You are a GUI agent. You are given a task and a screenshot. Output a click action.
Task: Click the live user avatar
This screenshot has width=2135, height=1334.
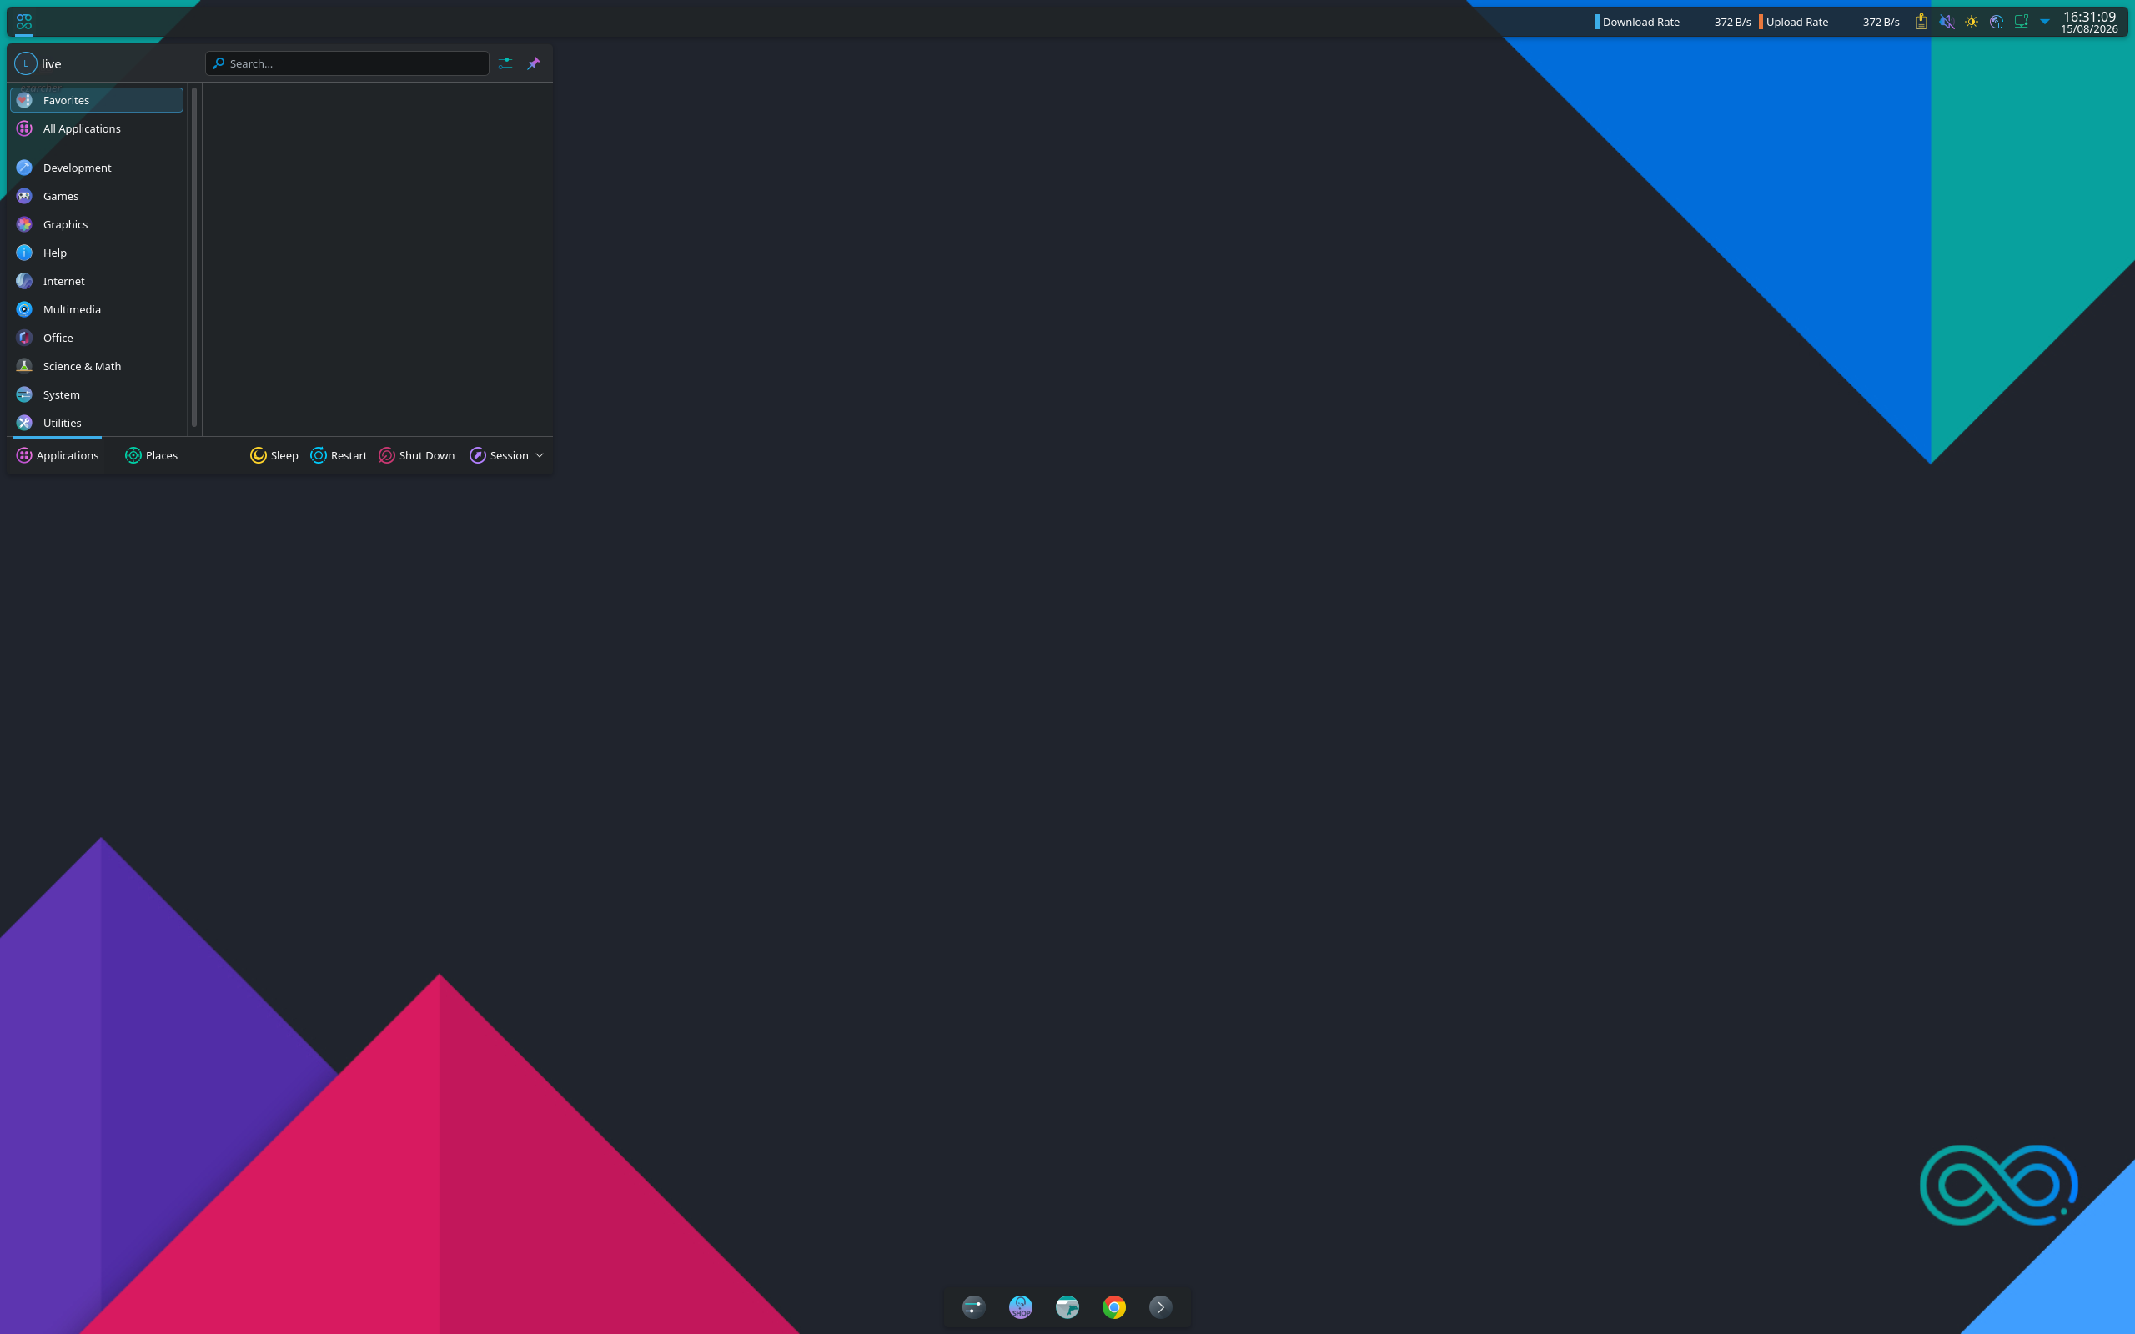[26, 63]
